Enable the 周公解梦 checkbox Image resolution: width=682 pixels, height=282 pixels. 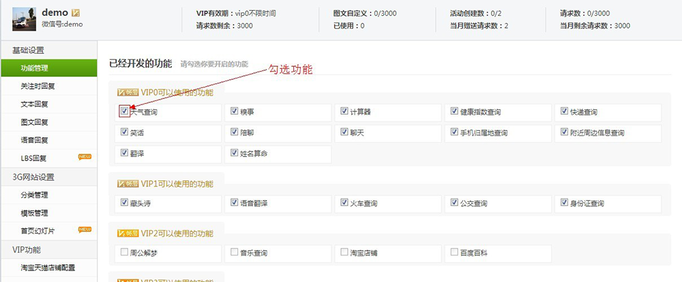click(124, 252)
